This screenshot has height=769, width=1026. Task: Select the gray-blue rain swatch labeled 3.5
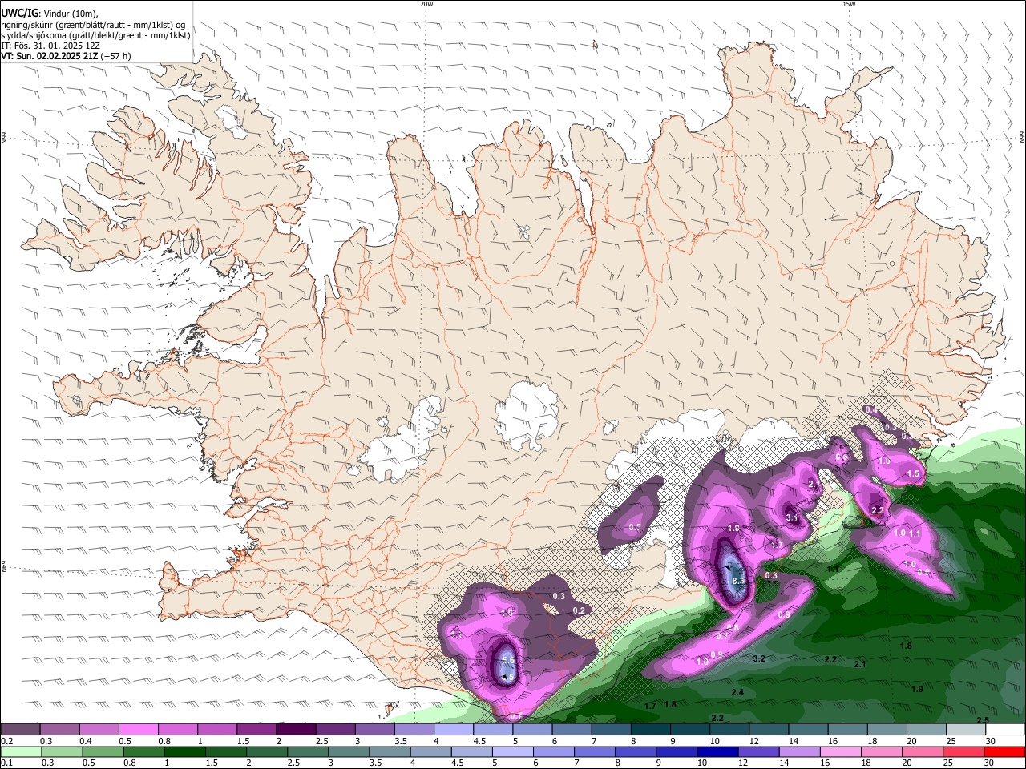pos(390,752)
